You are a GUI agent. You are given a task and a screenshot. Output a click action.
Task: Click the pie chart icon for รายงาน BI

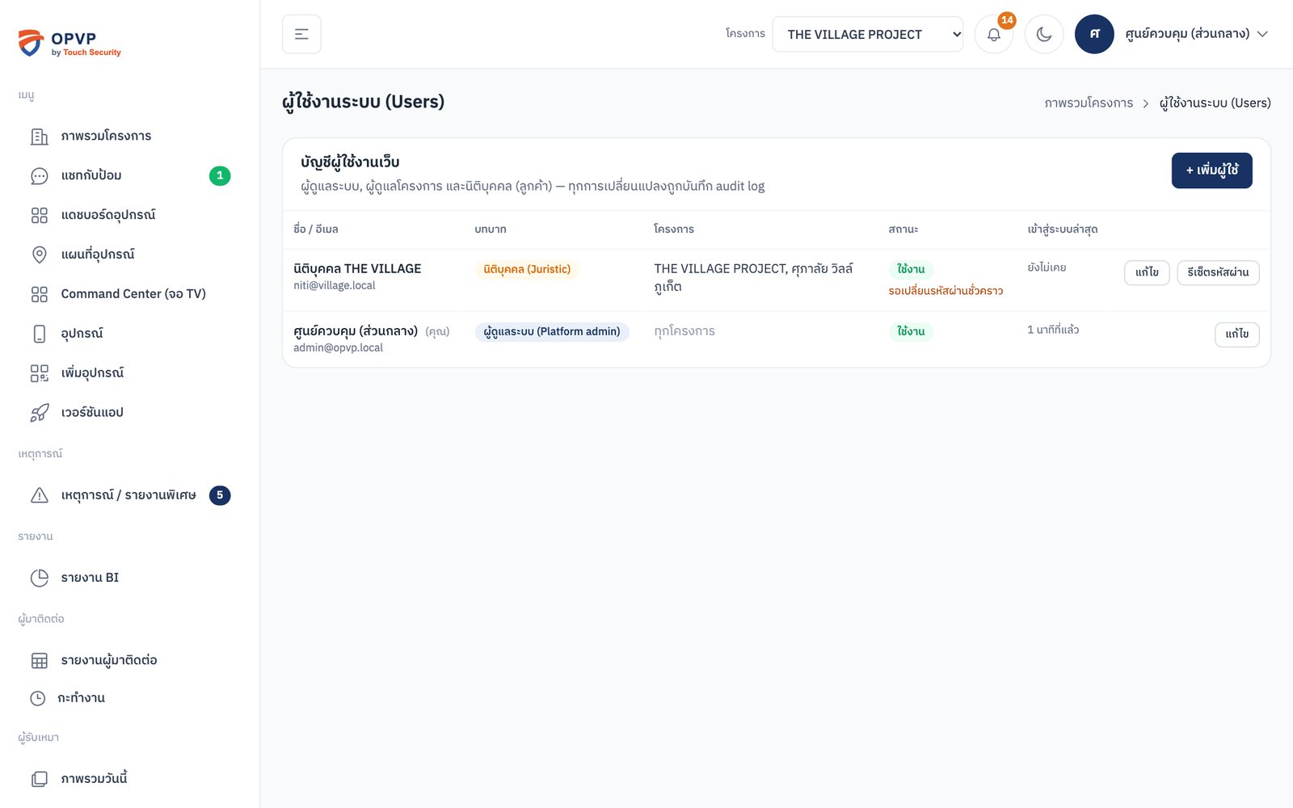[39, 579]
